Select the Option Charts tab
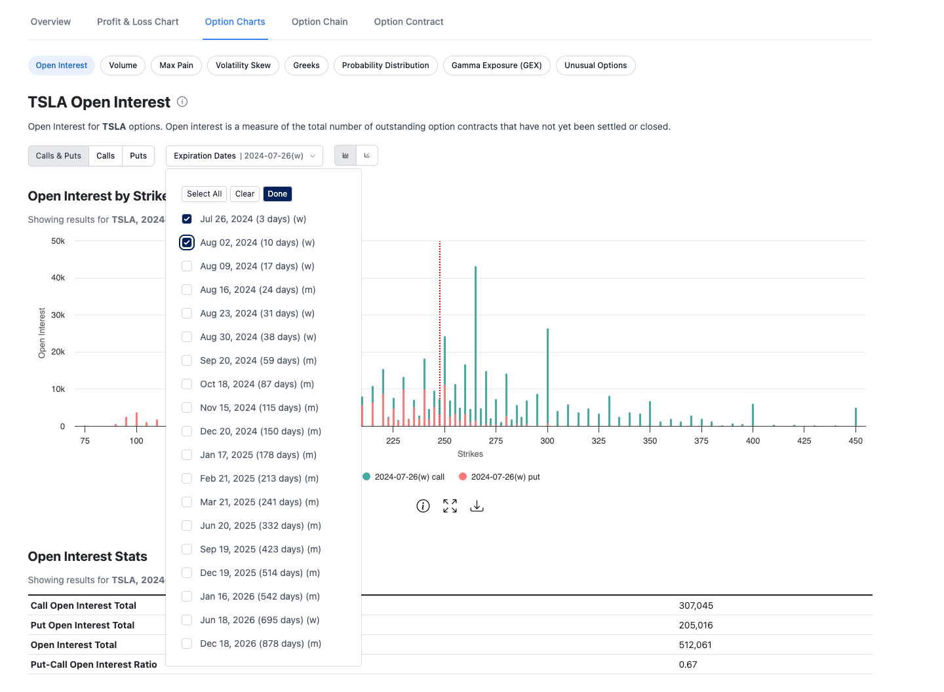The image size is (944, 692). [x=235, y=22]
